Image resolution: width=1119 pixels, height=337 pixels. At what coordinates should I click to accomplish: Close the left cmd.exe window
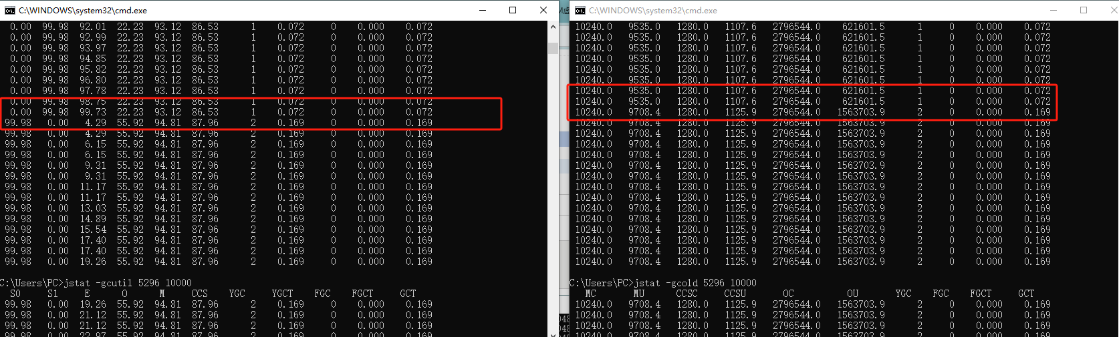tap(543, 10)
